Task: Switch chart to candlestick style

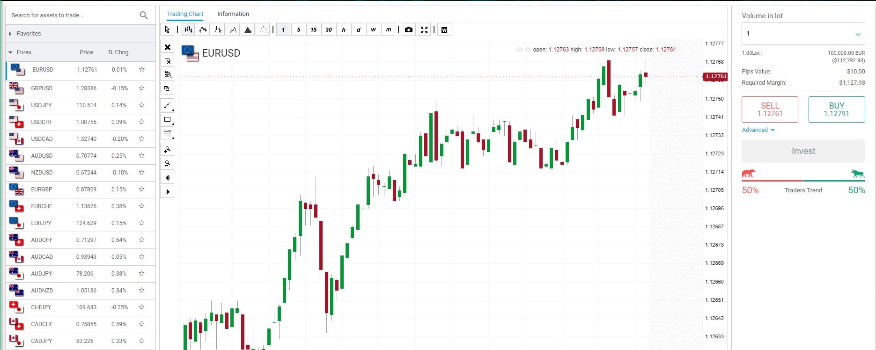Action: [188, 29]
